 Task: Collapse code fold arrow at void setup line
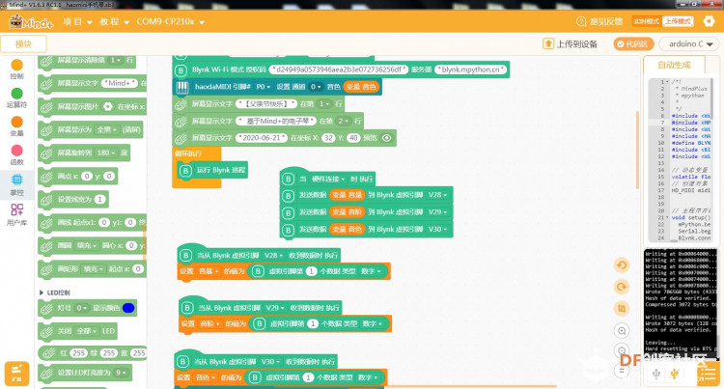[668, 217]
